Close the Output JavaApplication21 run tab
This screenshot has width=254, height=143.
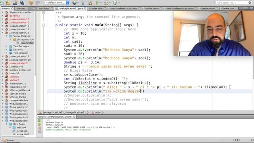tap(74, 117)
